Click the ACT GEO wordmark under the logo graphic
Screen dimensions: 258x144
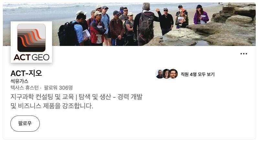(x=31, y=57)
